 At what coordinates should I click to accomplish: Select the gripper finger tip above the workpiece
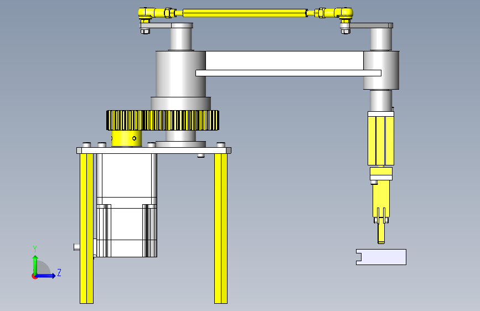(x=381, y=234)
